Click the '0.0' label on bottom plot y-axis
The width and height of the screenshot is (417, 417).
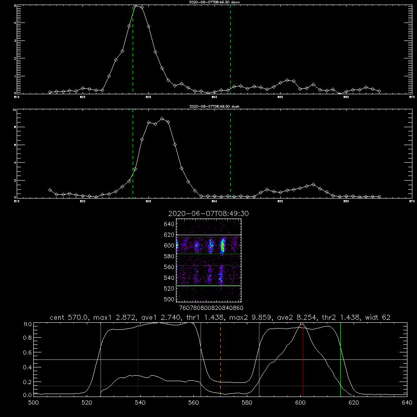coord(28,395)
